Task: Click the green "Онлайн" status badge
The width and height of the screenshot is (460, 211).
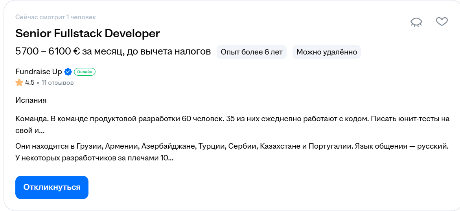Action: tap(85, 72)
